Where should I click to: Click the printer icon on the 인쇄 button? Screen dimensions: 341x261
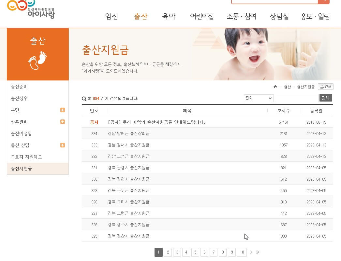click(x=321, y=87)
